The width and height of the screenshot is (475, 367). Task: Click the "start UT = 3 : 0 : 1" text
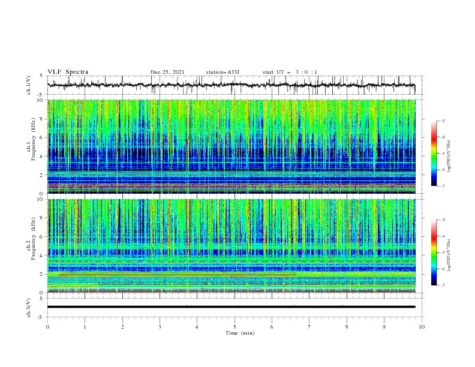point(290,72)
